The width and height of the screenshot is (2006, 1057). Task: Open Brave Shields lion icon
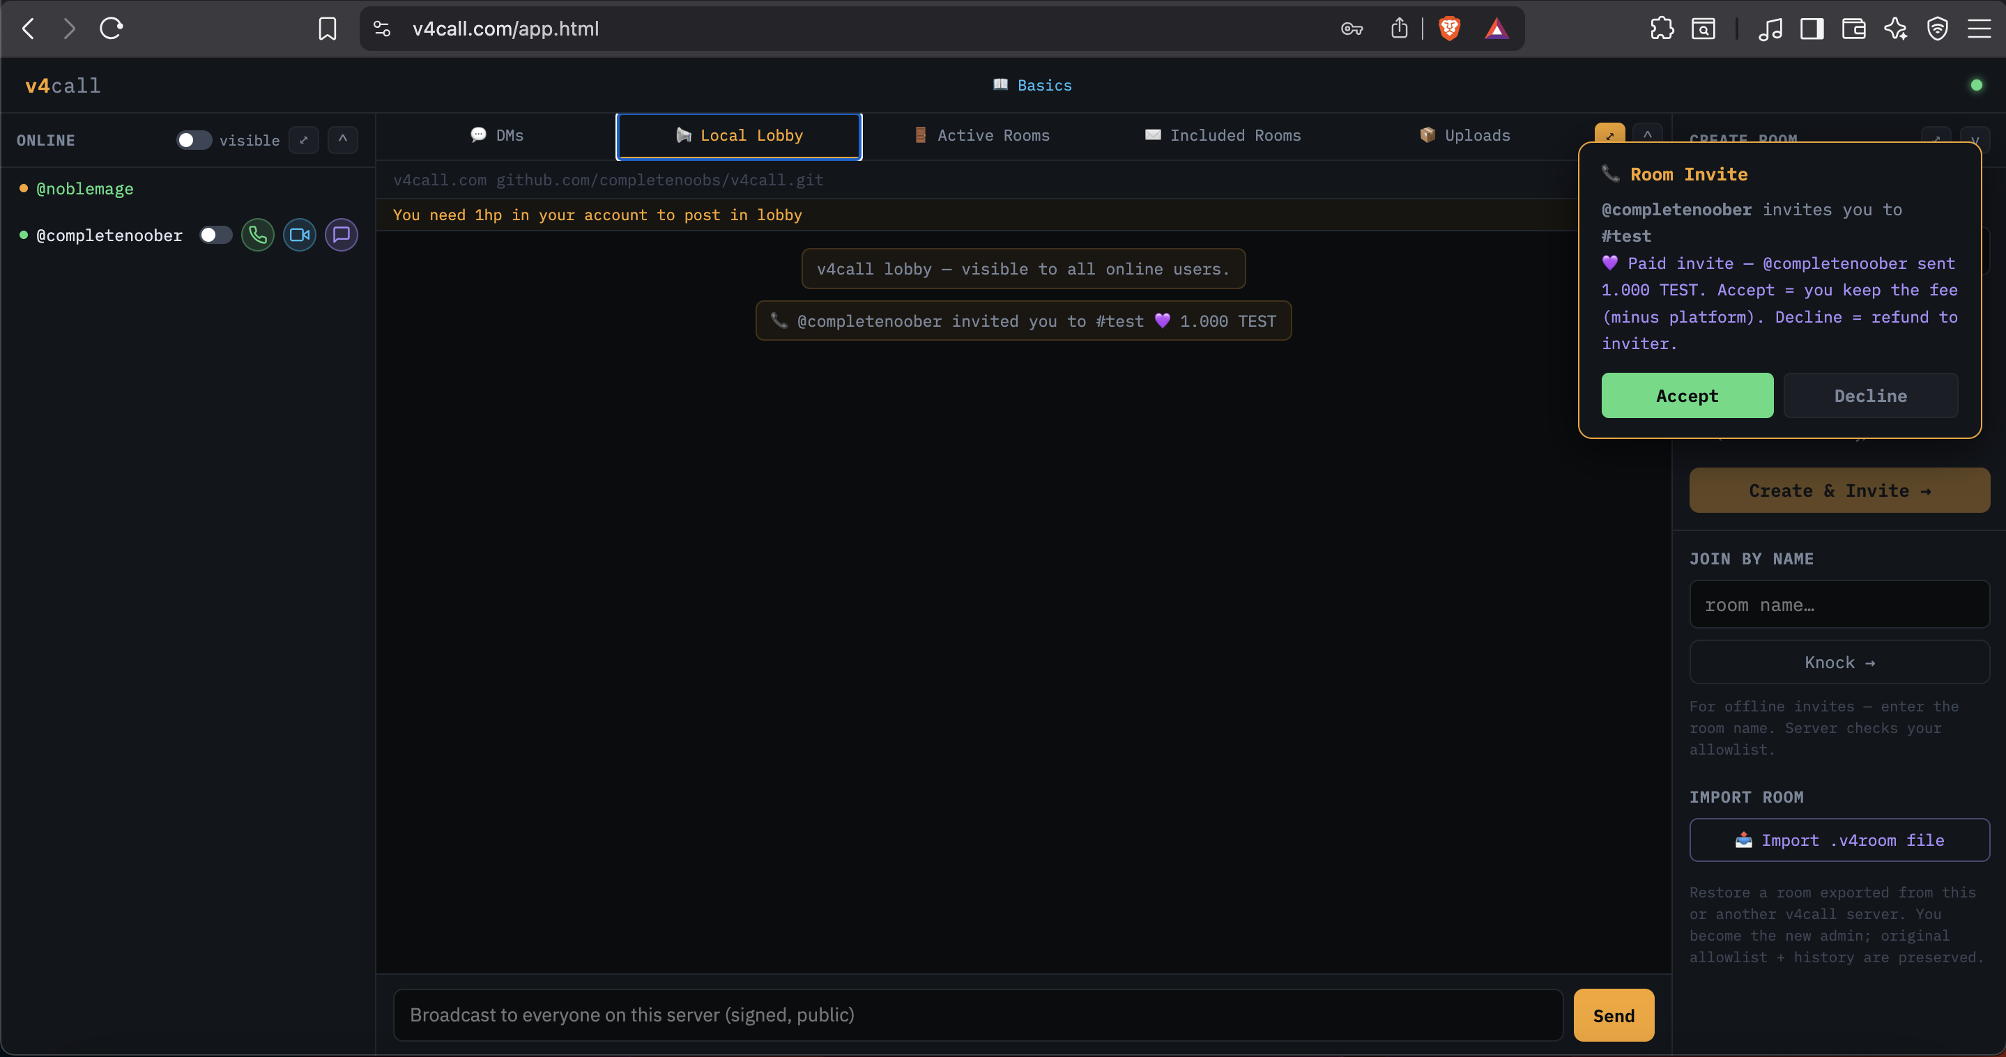(x=1449, y=29)
